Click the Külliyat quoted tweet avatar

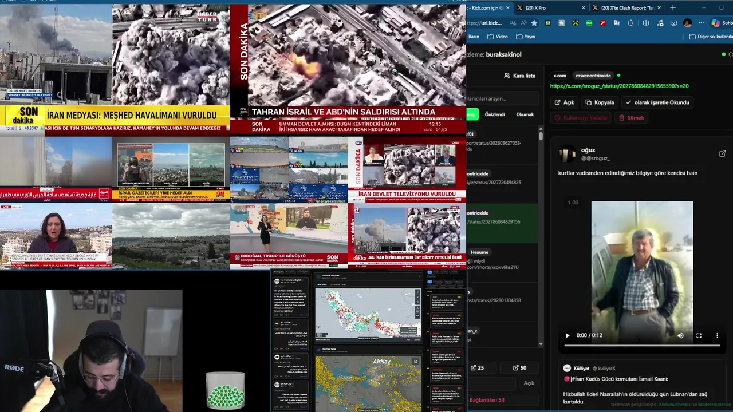(567, 368)
